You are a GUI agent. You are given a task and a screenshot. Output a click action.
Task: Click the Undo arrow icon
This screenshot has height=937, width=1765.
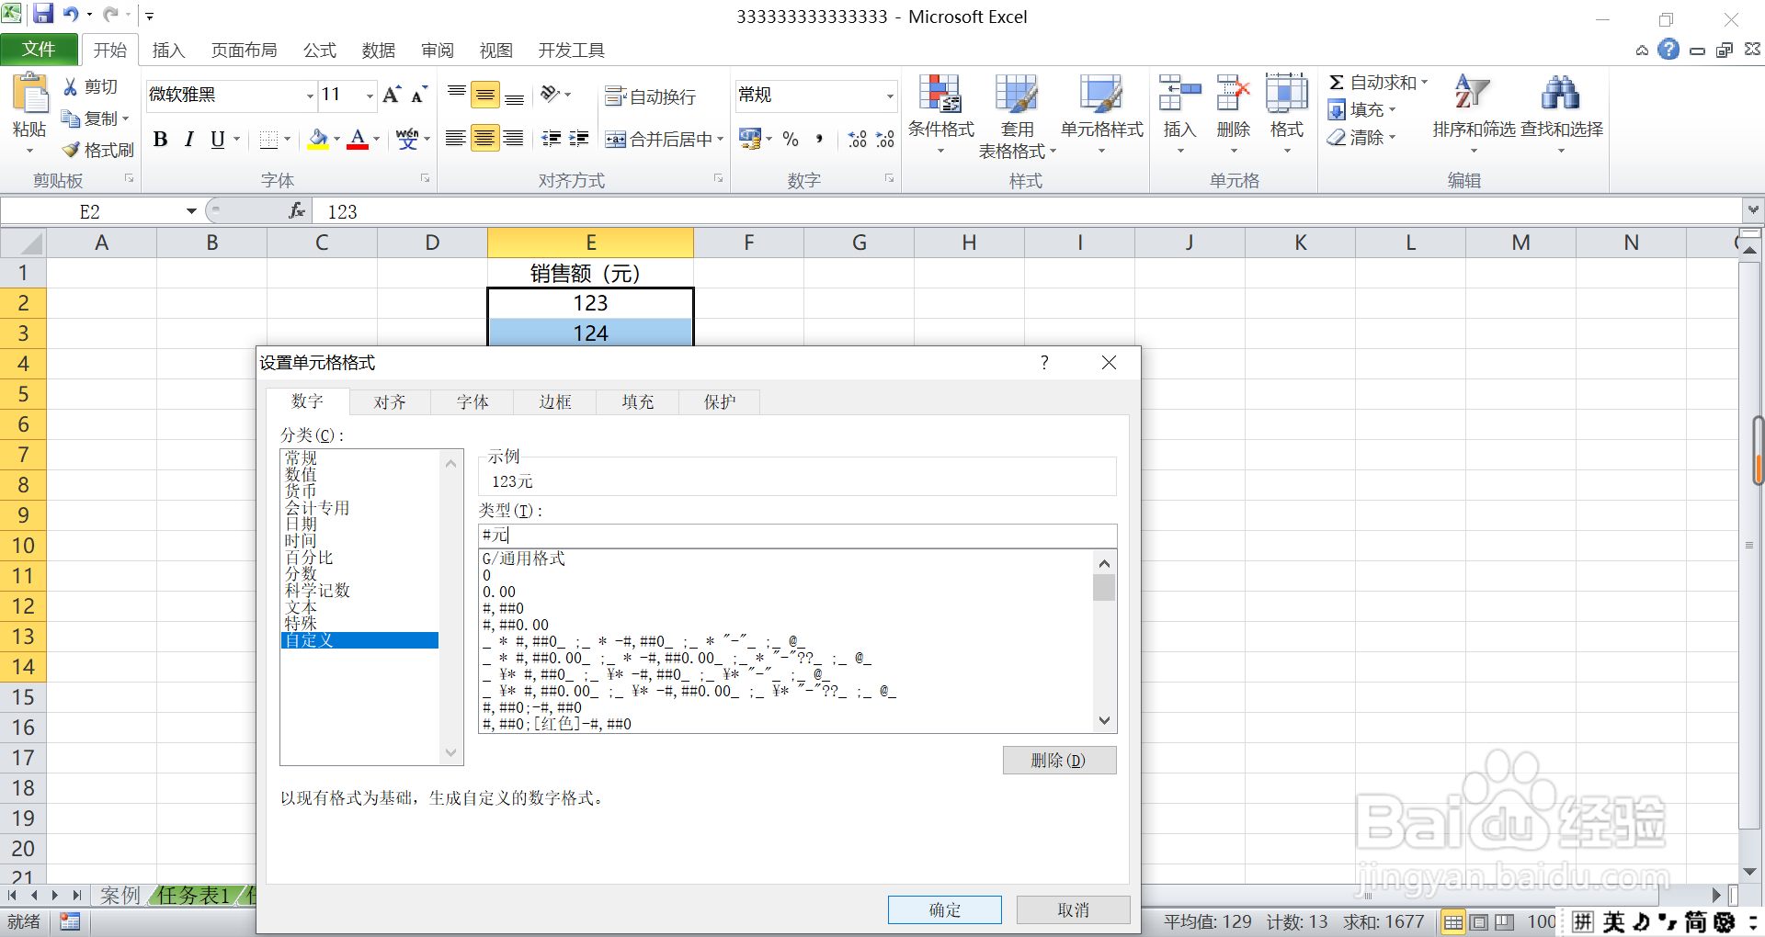point(71,15)
